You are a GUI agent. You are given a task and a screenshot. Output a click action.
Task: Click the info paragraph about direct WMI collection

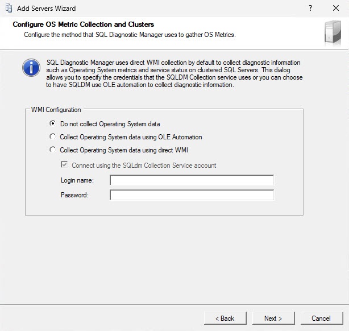point(174,73)
